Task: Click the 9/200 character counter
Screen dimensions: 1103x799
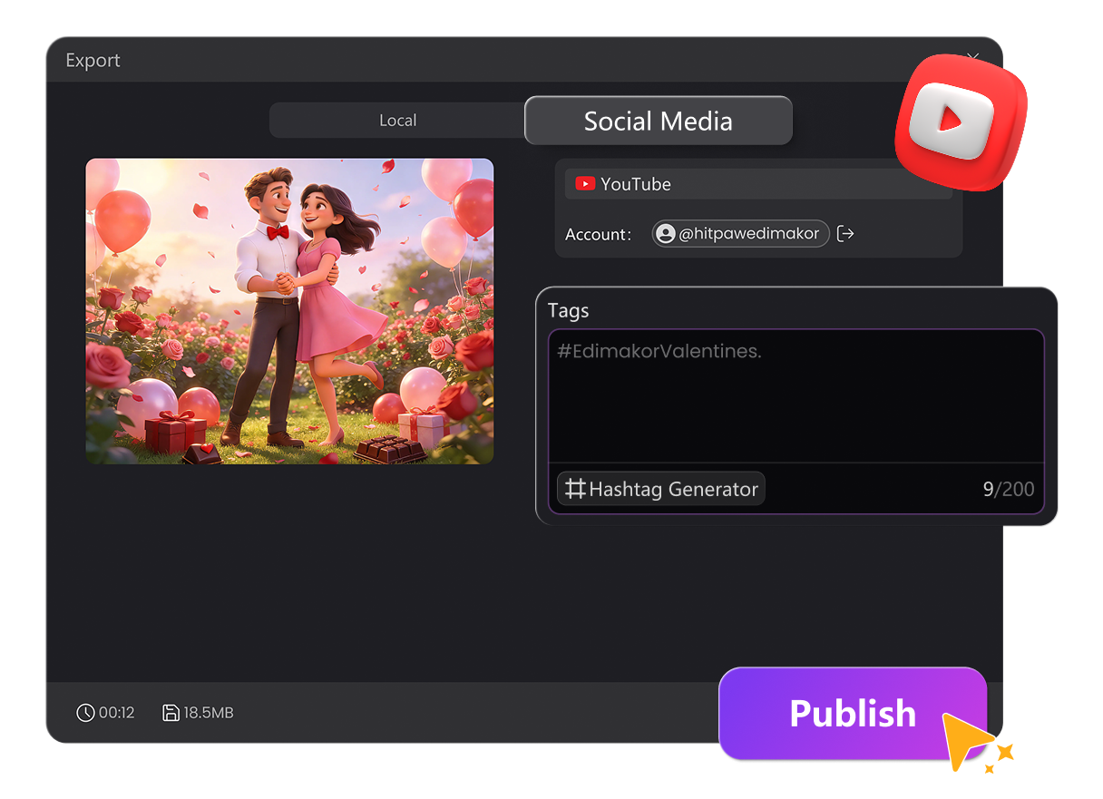Action: [1009, 488]
